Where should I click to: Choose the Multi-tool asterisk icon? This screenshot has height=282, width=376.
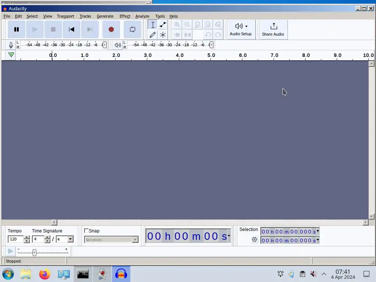pyautogui.click(x=163, y=35)
